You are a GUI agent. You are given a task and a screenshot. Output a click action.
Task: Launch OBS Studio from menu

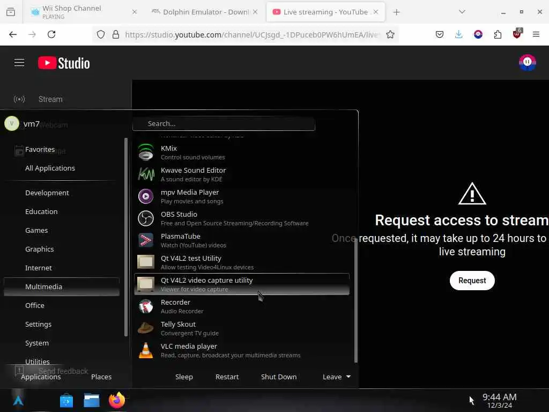(x=242, y=218)
